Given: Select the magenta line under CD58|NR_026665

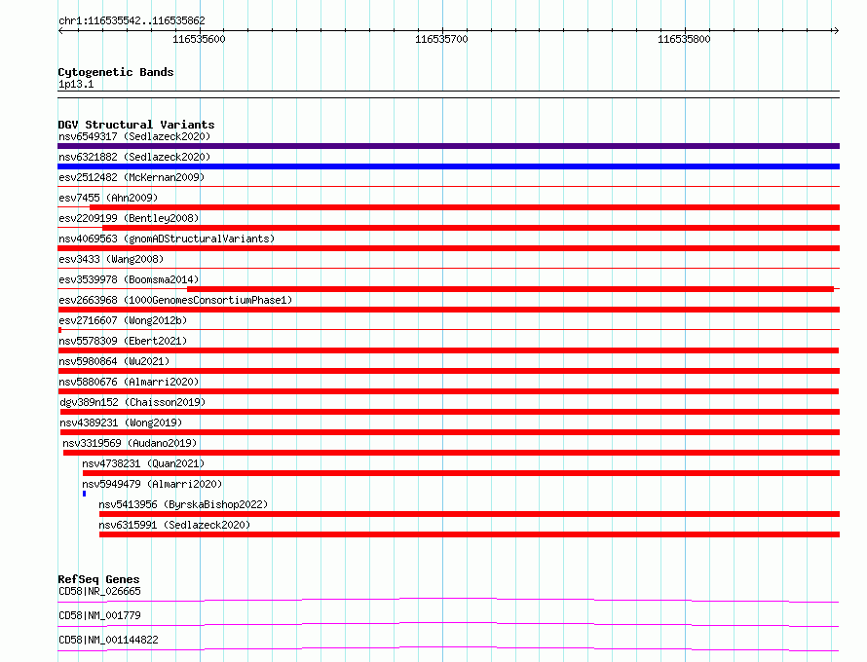Looking at the screenshot, I should 448,600.
